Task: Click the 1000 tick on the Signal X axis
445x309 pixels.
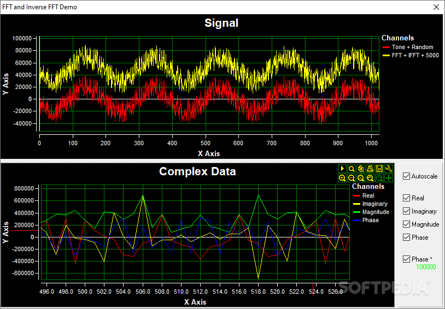Action: 371,143
